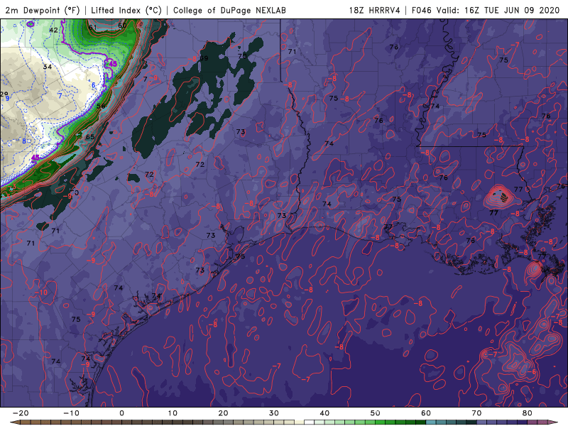This screenshot has width=568, height=426.
Task: Click the "2m Dewpoint (°F)" title text
Action: click(42, 11)
